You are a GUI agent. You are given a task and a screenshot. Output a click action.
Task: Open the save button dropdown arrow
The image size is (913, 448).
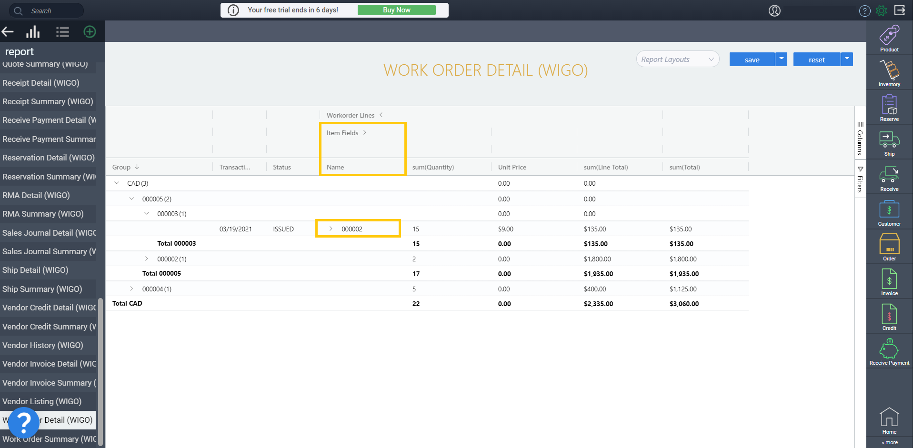click(x=781, y=59)
